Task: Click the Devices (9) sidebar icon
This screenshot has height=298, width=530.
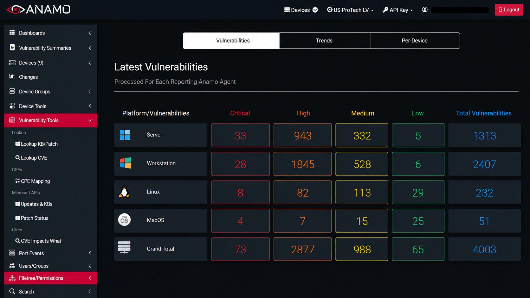Action: [12, 62]
